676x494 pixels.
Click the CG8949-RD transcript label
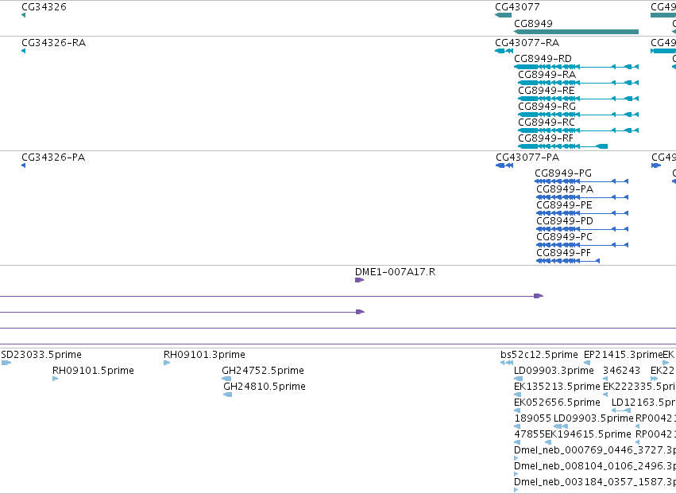click(543, 59)
